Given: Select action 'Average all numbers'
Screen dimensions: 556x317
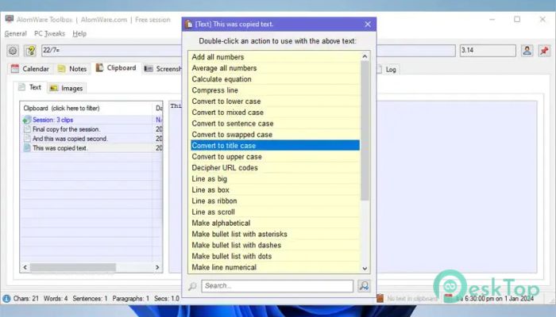Looking at the screenshot, I should [x=275, y=68].
